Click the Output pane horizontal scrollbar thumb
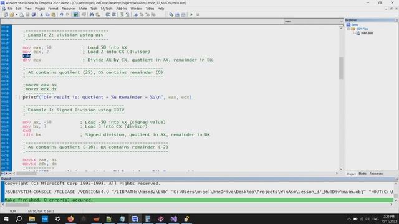Viewport: 399px width, 224px height. click(x=17, y=205)
